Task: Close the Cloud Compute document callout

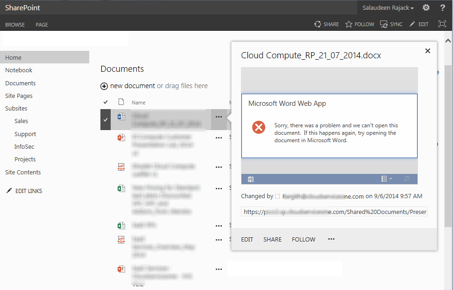Action: click(x=428, y=51)
